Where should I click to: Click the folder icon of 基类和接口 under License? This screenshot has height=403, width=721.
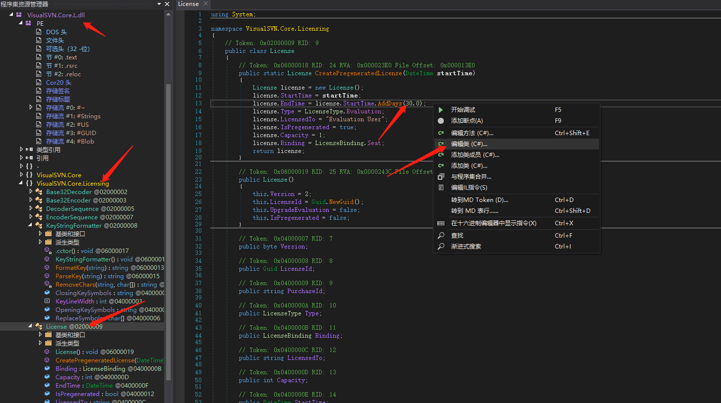[x=48, y=335]
